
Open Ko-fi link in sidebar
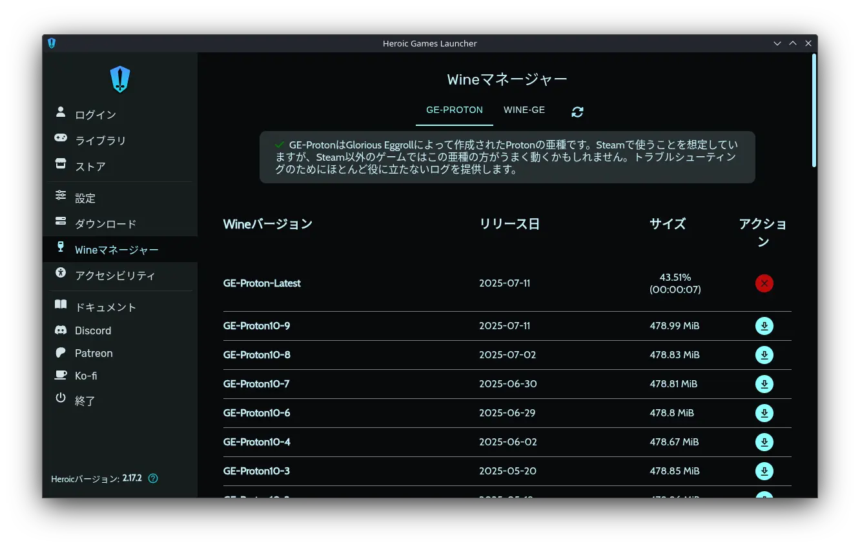click(x=120, y=376)
